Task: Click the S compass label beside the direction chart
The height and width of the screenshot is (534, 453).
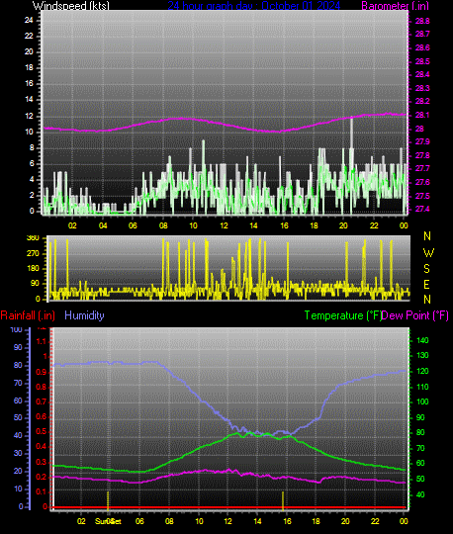Action: pyautogui.click(x=426, y=269)
